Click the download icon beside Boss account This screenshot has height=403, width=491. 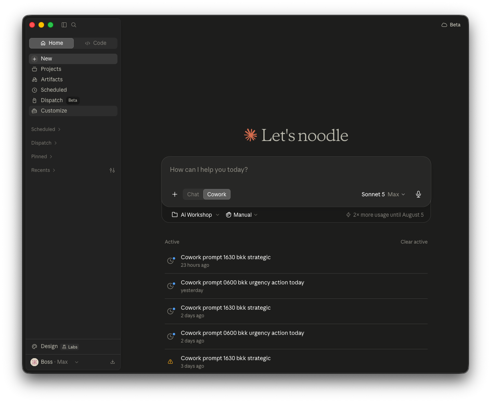(x=113, y=362)
